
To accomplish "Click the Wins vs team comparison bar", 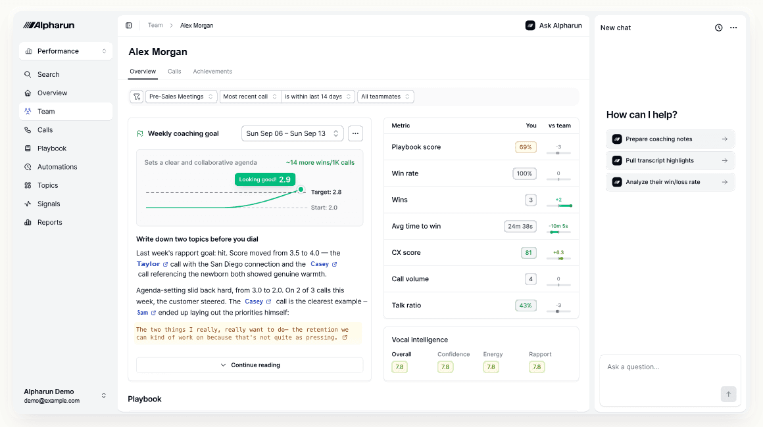I will pyautogui.click(x=558, y=206).
